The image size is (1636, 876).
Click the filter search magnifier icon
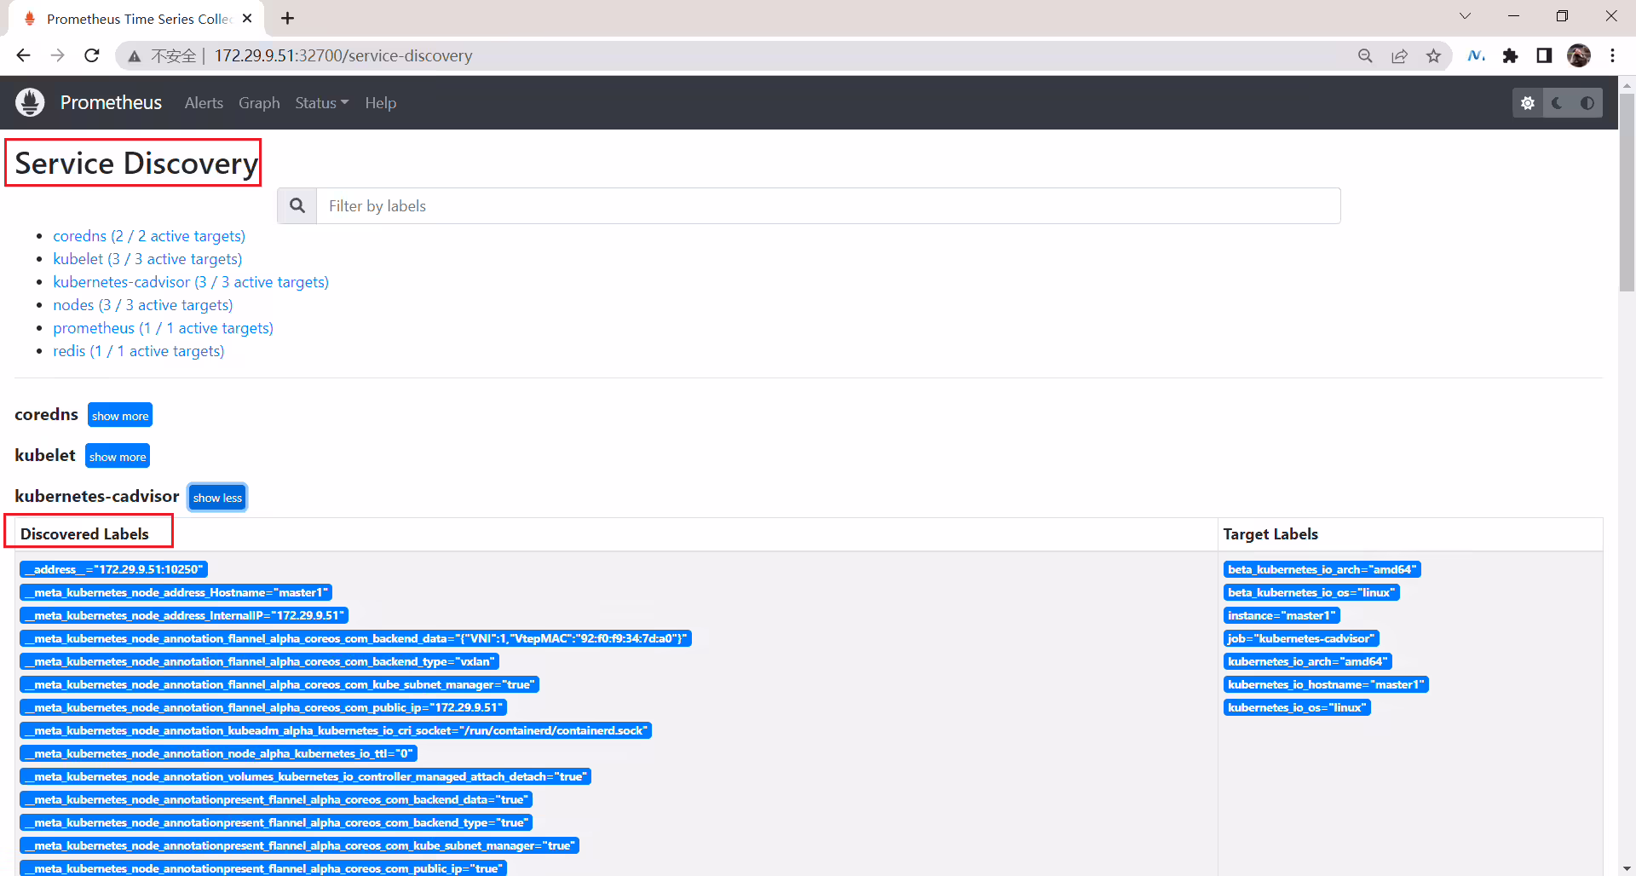point(297,205)
